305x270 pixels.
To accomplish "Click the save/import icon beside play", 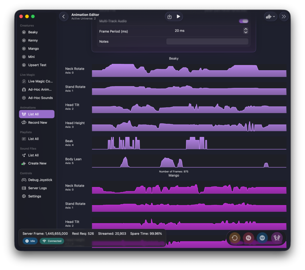I will [169, 17].
